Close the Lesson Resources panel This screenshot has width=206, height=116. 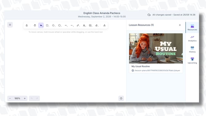coord(180,25)
